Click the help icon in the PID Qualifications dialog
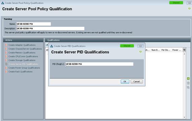The width and height of the screenshot is (192, 121). (141, 52)
